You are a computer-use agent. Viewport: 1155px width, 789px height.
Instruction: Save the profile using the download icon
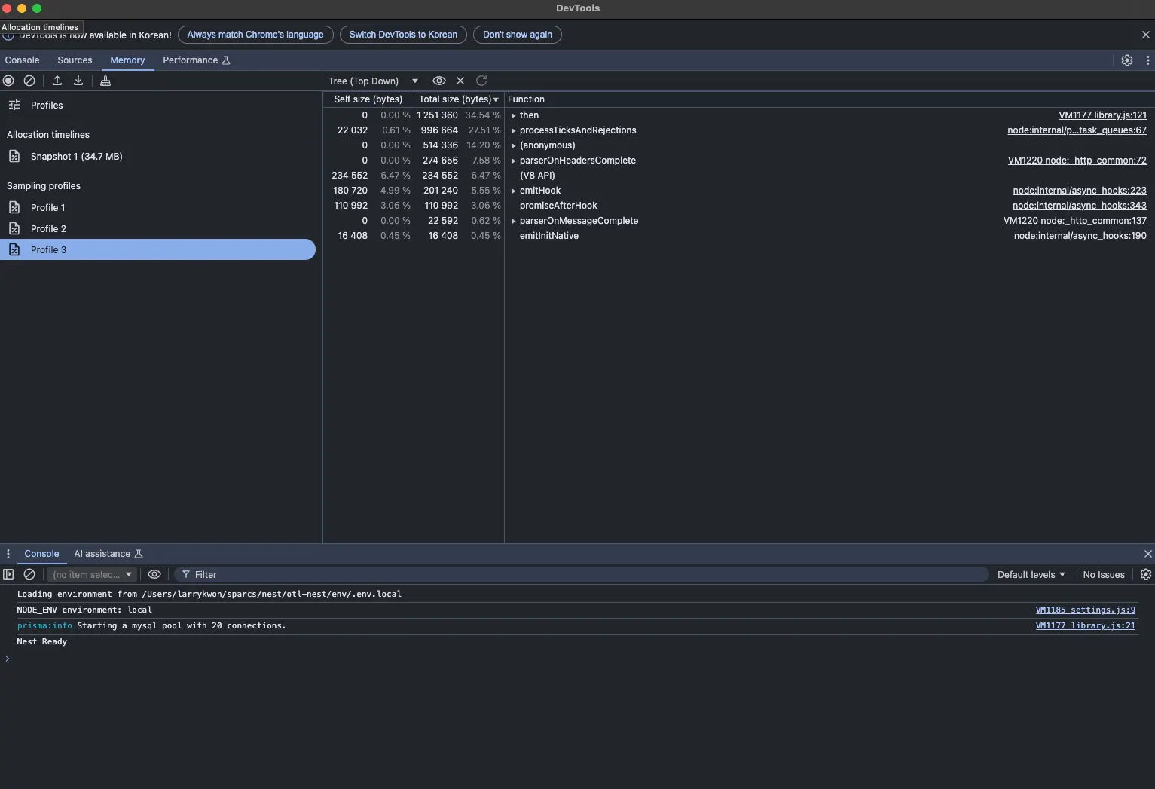[x=78, y=81]
